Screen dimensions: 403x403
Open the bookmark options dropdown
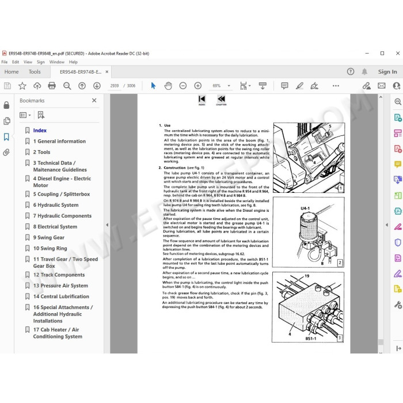click(x=25, y=115)
